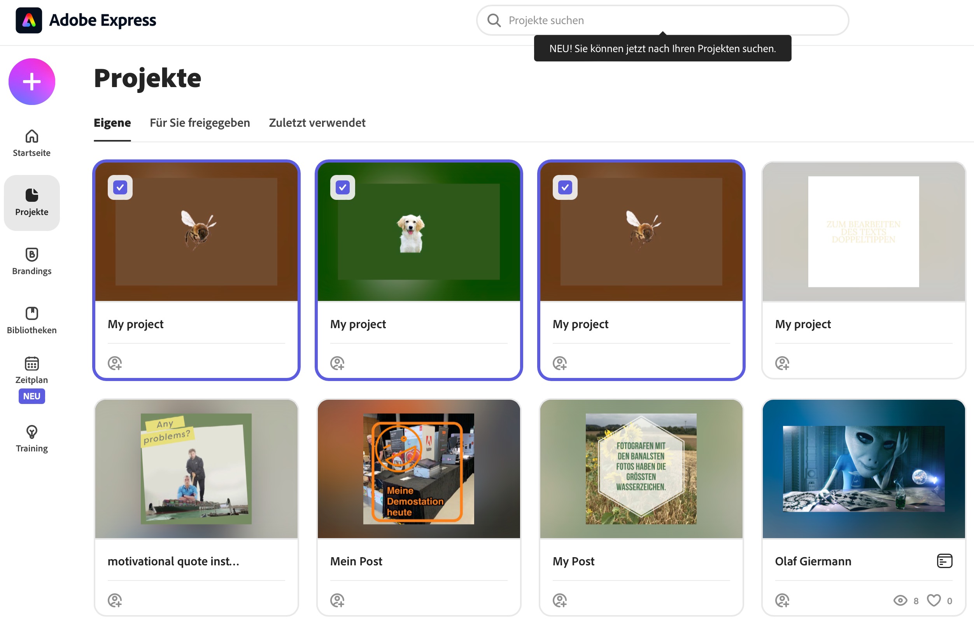Open the alien Olaf Giermann thumbnail
The height and width of the screenshot is (626, 974).
click(x=864, y=468)
